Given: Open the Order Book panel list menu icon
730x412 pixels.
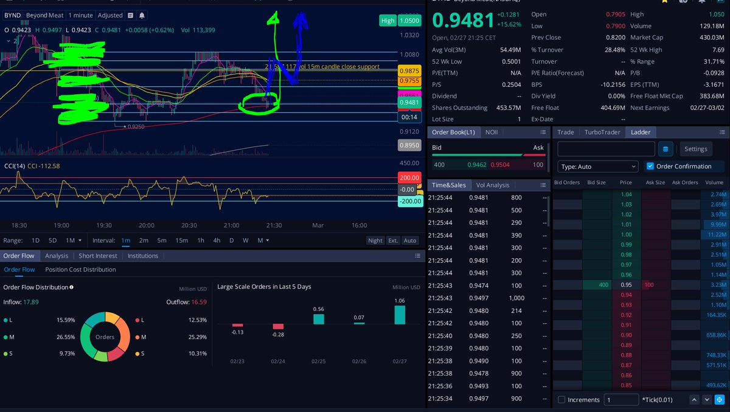Looking at the screenshot, I should [x=543, y=132].
